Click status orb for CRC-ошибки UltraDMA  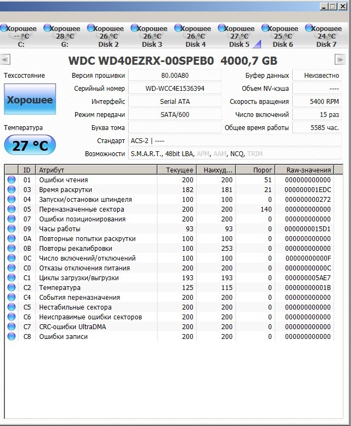click(11, 327)
